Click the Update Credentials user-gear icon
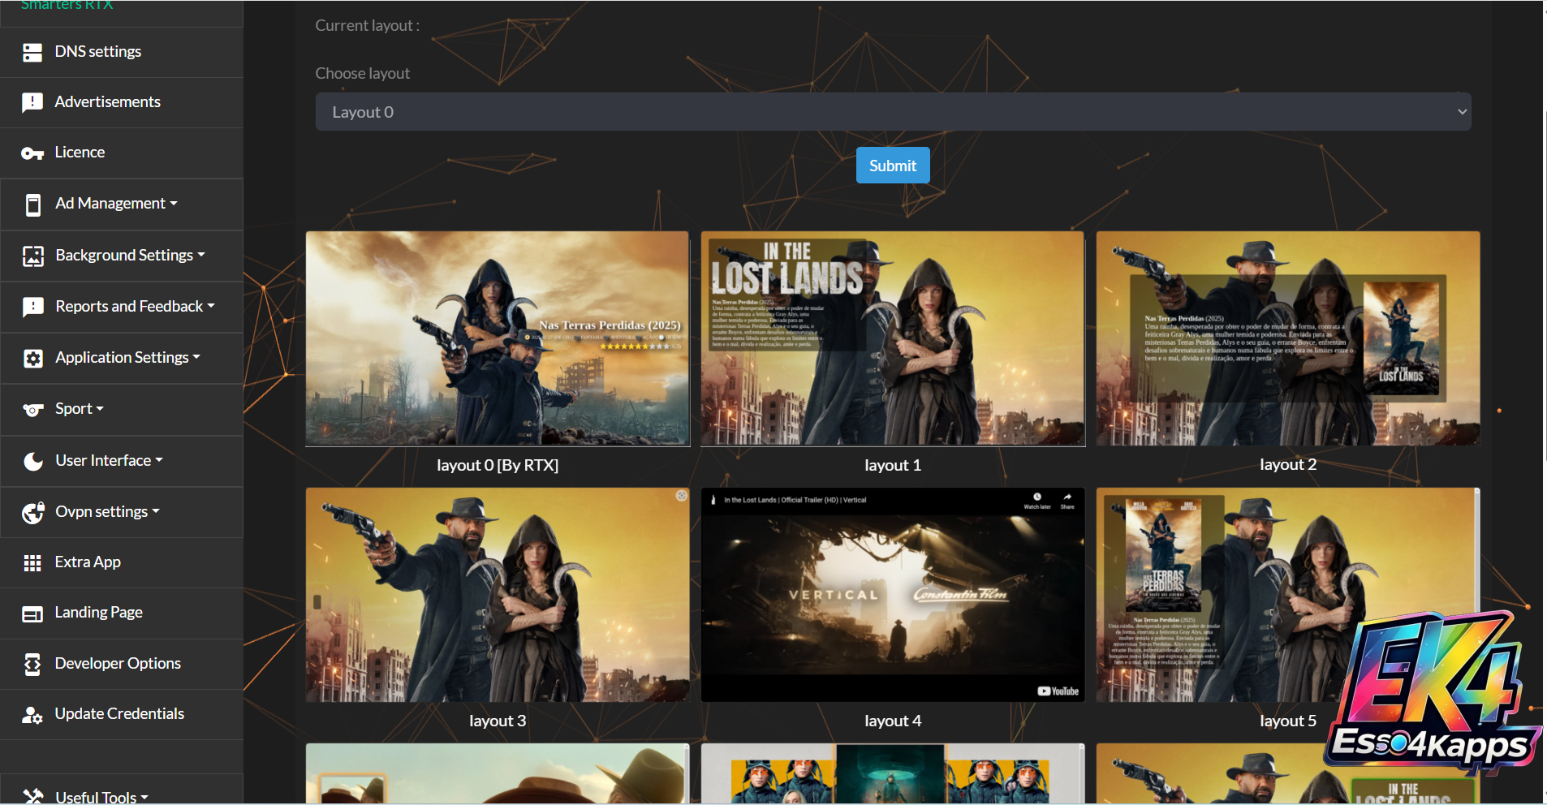This screenshot has height=805, width=1547. click(x=32, y=715)
